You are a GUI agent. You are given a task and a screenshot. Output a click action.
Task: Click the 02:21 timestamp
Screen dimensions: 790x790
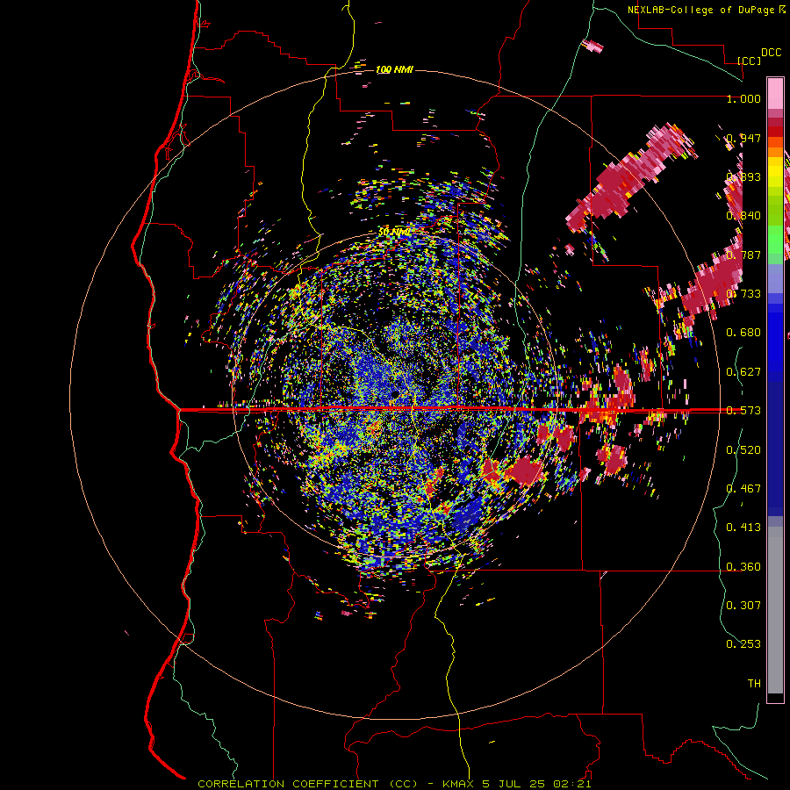(571, 784)
